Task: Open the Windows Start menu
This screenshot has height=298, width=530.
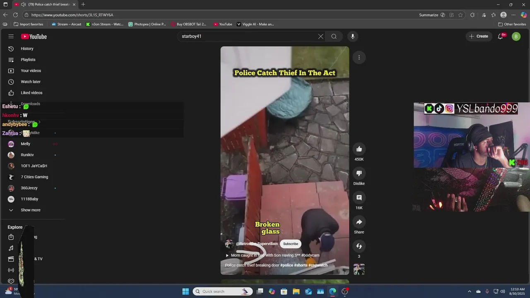Action: click(185, 291)
